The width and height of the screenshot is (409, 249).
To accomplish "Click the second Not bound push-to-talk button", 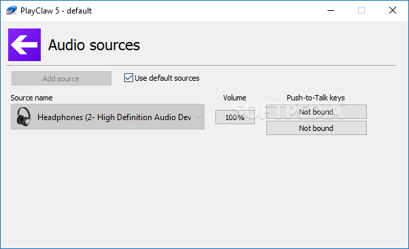I will (x=317, y=128).
